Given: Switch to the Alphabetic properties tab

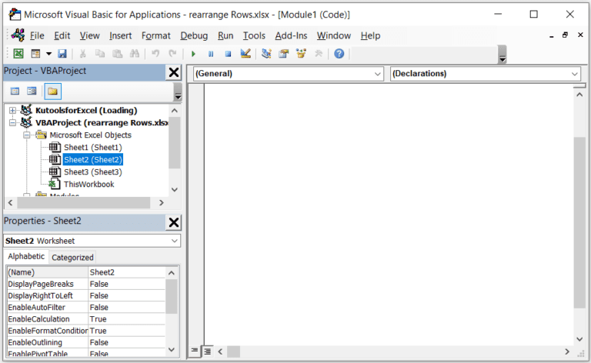Looking at the screenshot, I should coord(26,256).
